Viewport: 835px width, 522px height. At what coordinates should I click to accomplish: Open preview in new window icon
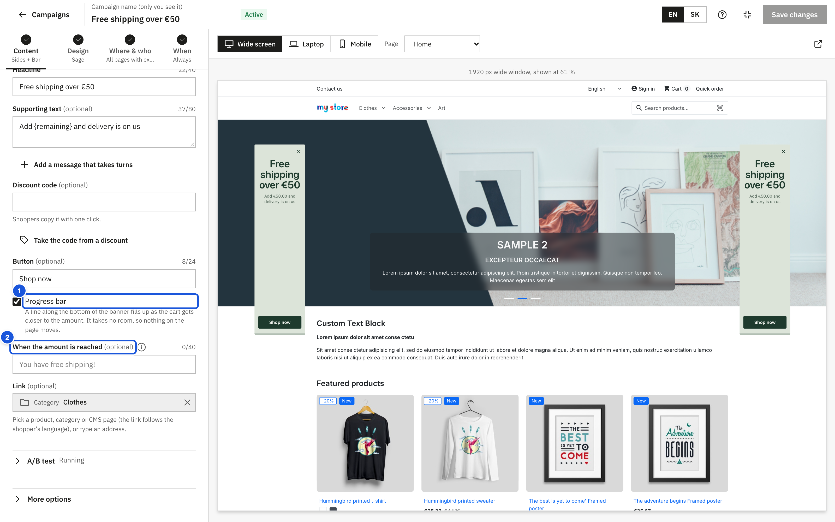click(x=818, y=44)
